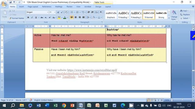Switch to Web Layout view
This screenshot has width=195, height=109.
pos(155,100)
